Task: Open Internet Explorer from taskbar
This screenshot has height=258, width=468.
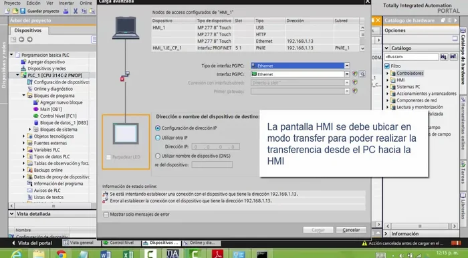Action: [17, 254]
